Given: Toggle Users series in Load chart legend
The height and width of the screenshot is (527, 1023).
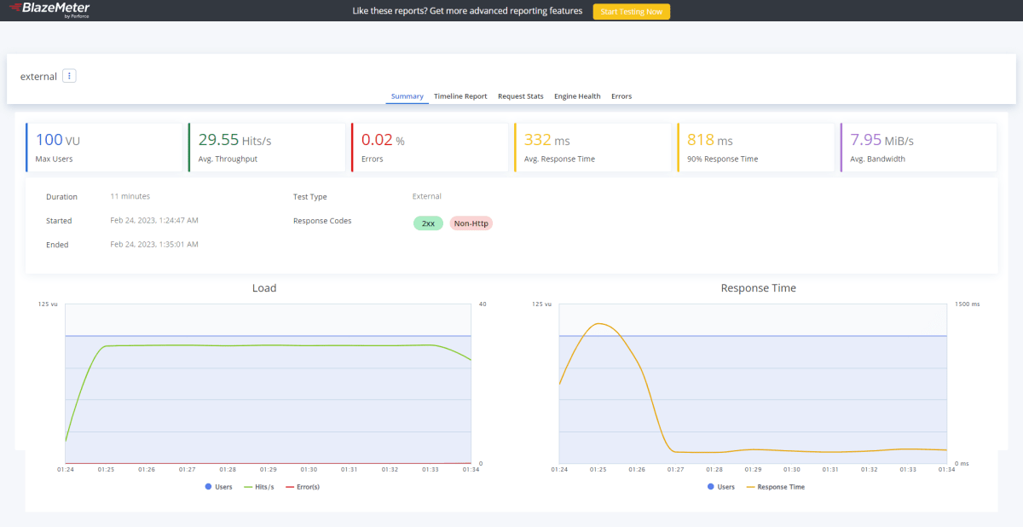Looking at the screenshot, I should [219, 487].
